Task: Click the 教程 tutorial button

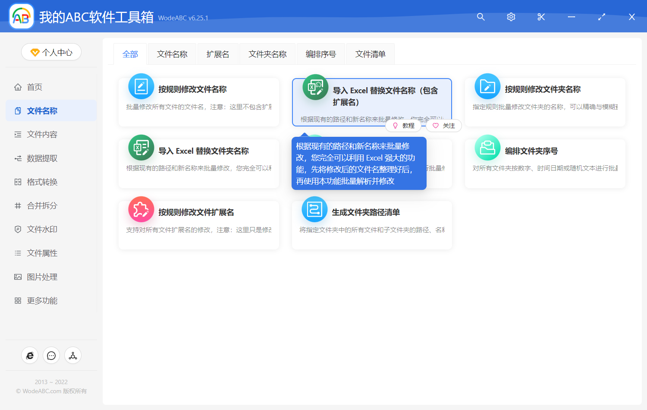Action: click(x=403, y=125)
